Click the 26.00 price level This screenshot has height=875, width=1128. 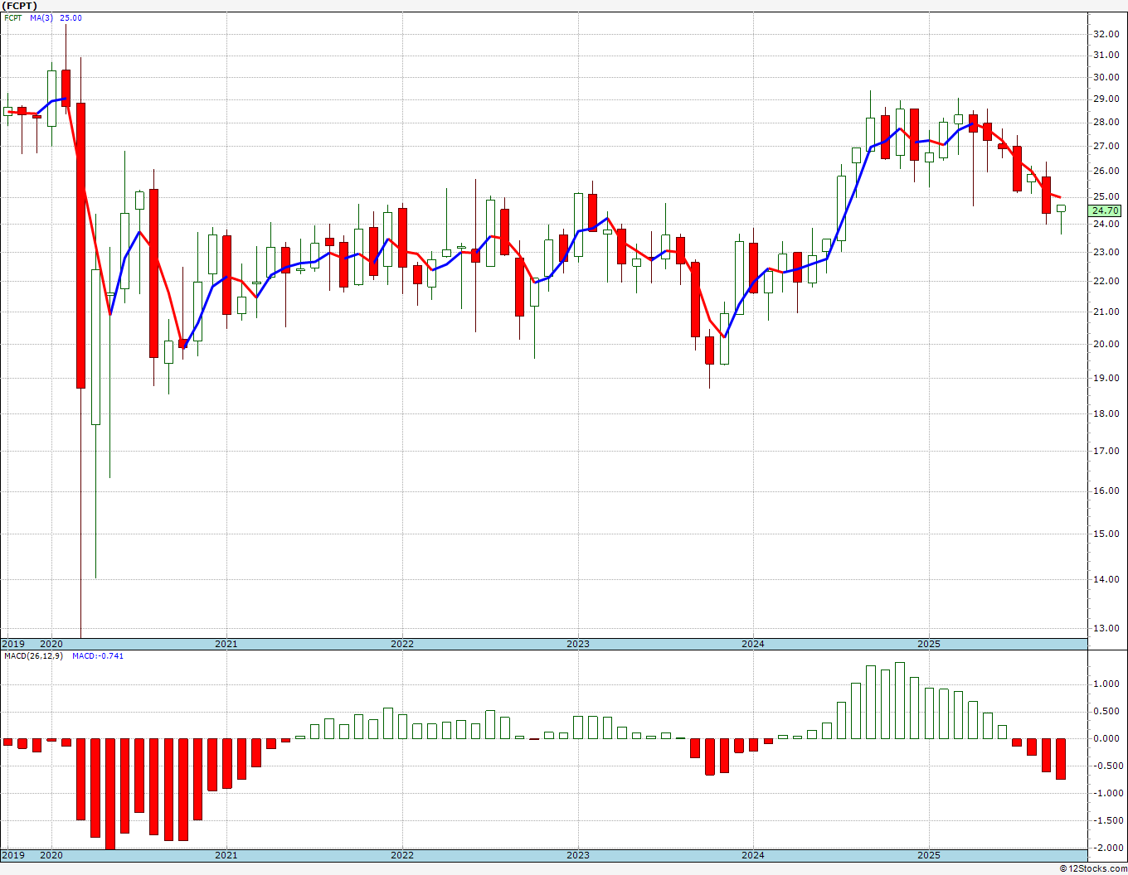click(1106, 171)
